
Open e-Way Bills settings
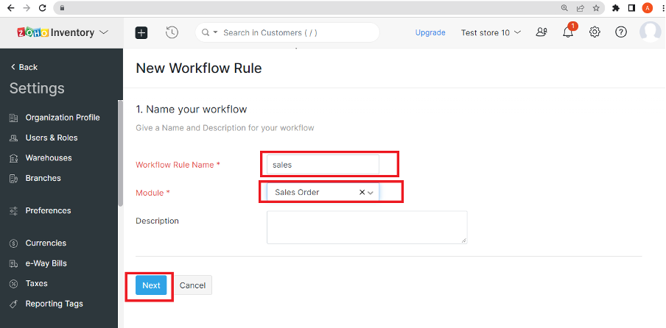coord(46,263)
